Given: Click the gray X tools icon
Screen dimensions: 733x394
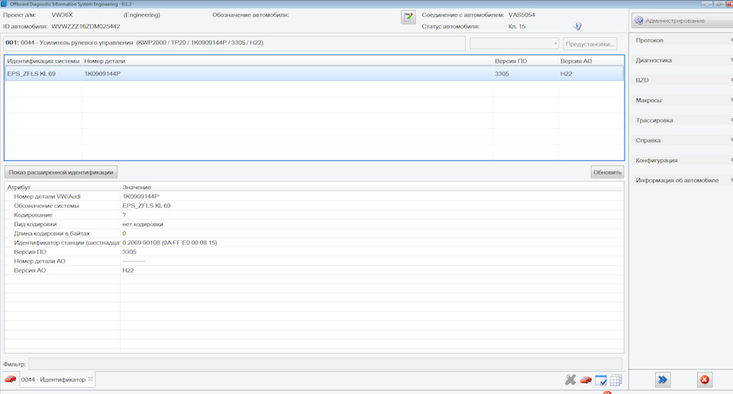Looking at the screenshot, I should (x=570, y=380).
